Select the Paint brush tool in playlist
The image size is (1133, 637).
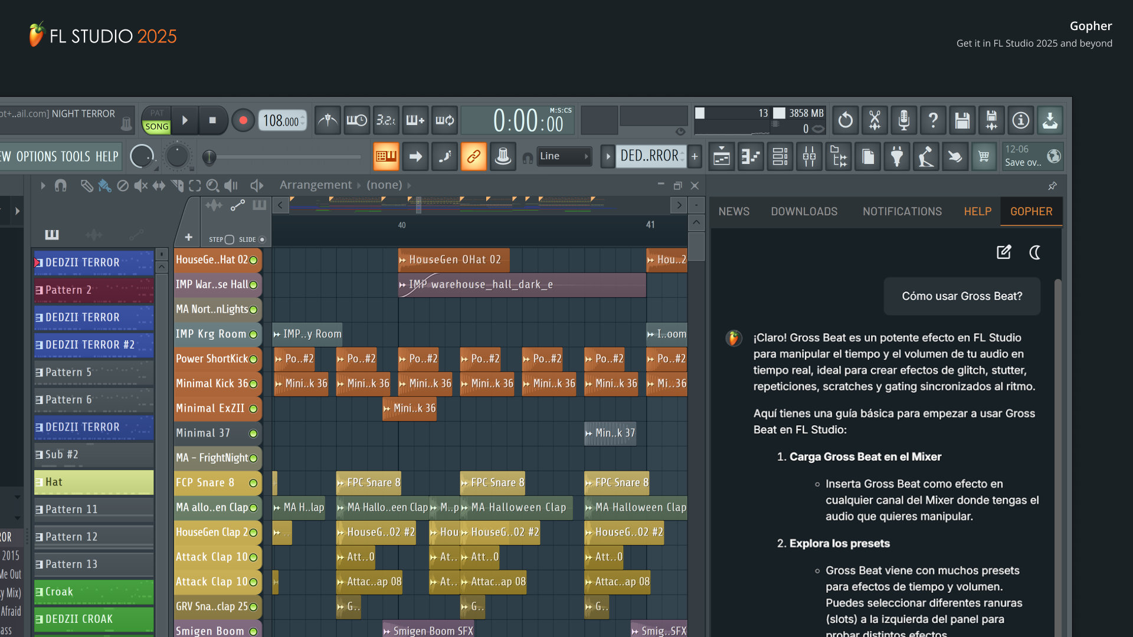pos(104,186)
